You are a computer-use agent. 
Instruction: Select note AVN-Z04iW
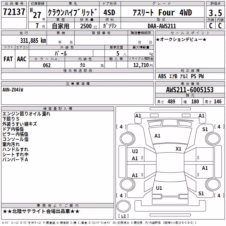click(x=13, y=90)
